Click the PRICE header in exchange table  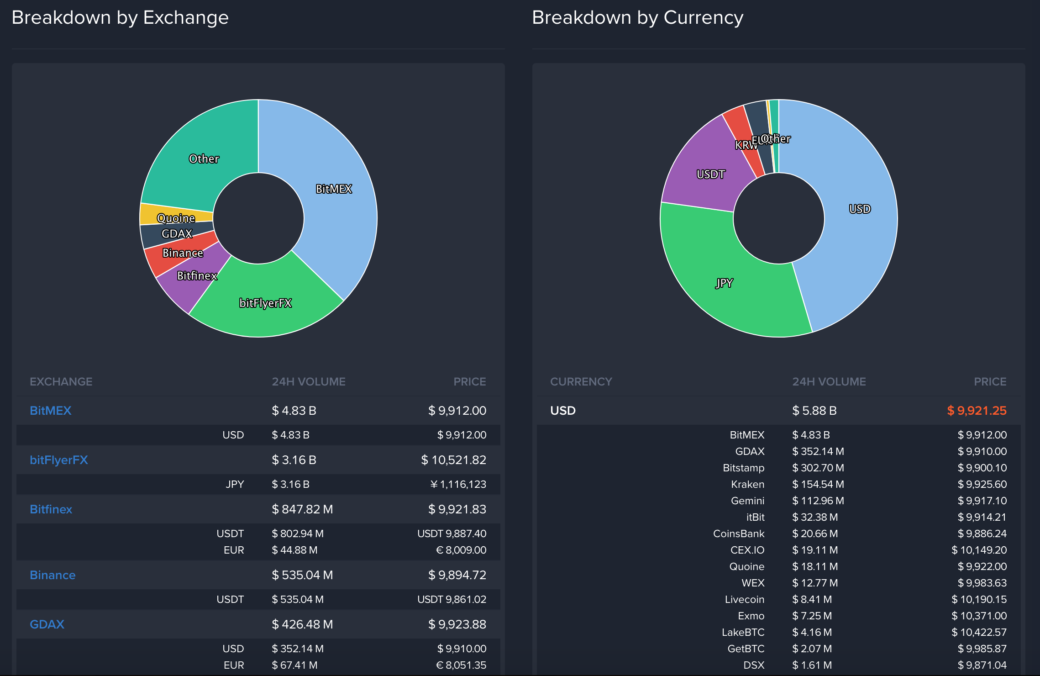pos(470,381)
